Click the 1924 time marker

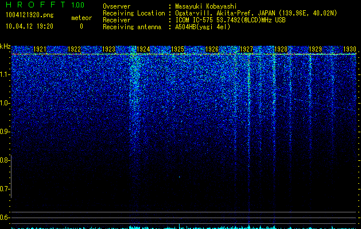click(143, 49)
